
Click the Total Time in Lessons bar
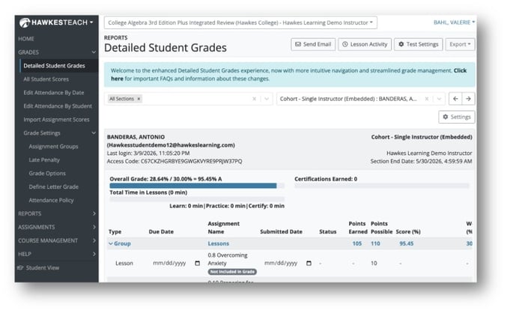[197, 199]
